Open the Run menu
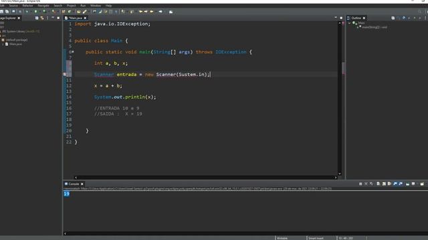The image size is (428, 240). tap(83, 5)
